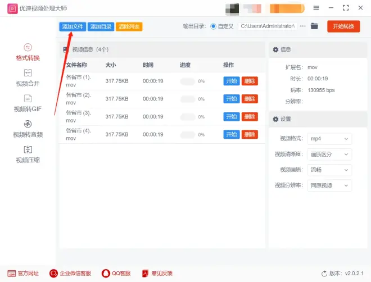Click the version refresh icon
371x282 pixels.
coord(324,274)
